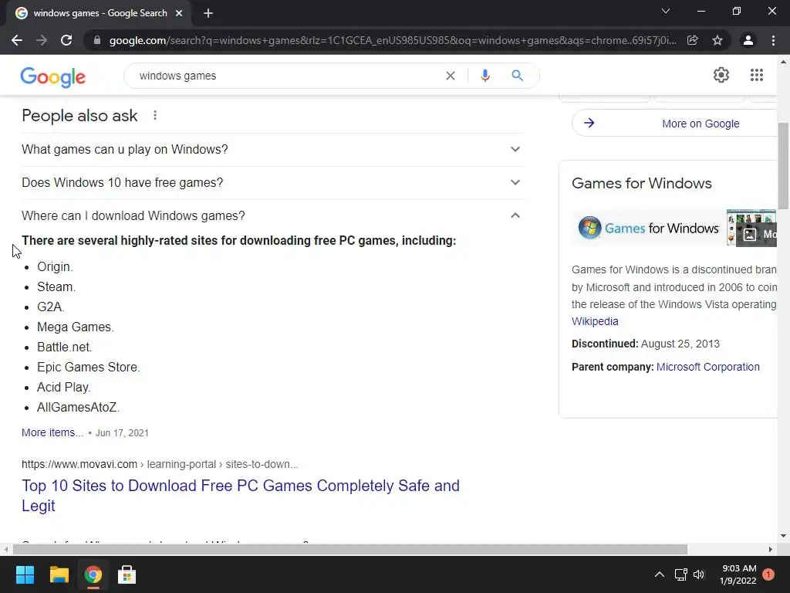Open People also ask options menu
790x593 pixels.
[155, 116]
